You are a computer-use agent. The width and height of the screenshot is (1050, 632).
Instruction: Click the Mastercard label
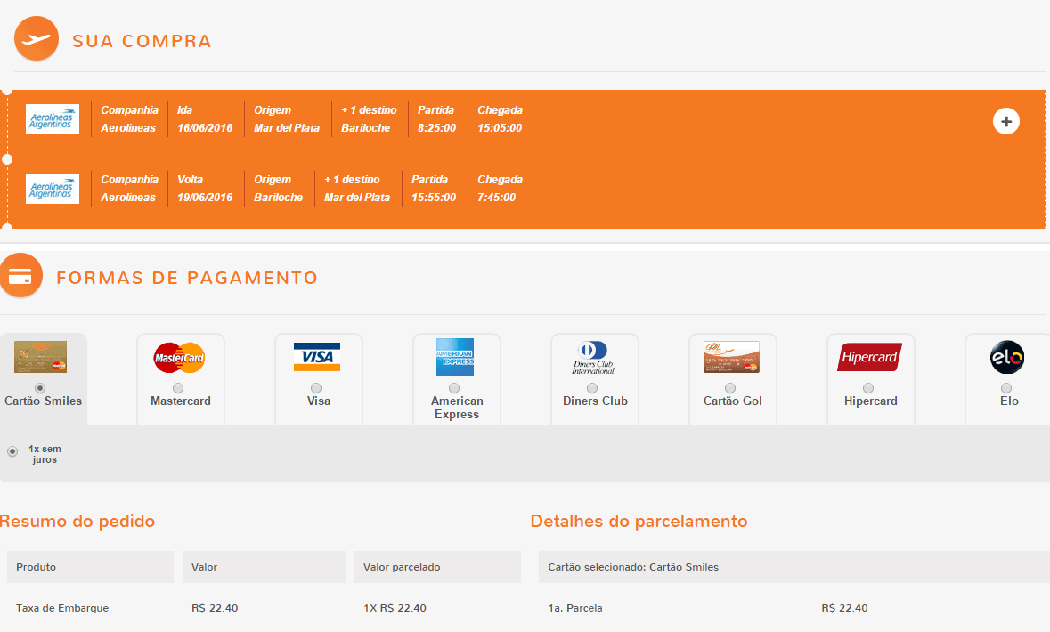181,401
